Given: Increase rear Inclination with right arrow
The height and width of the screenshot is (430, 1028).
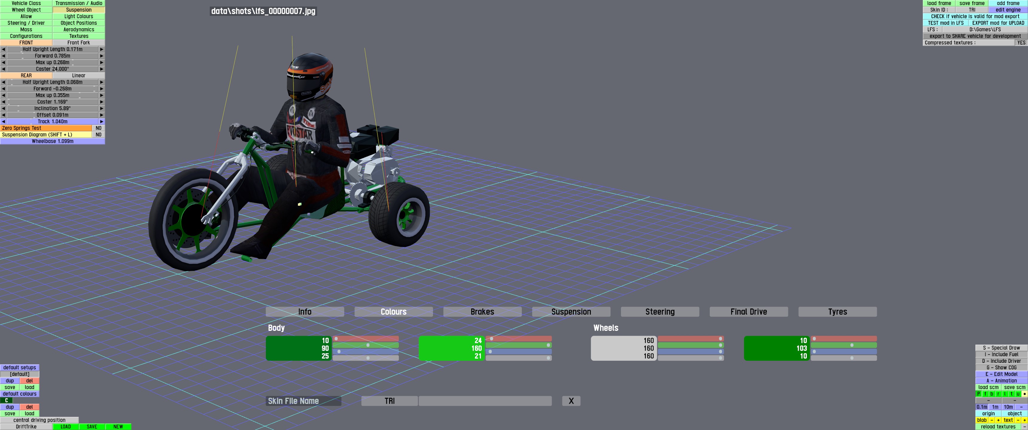Looking at the screenshot, I should coord(101,108).
